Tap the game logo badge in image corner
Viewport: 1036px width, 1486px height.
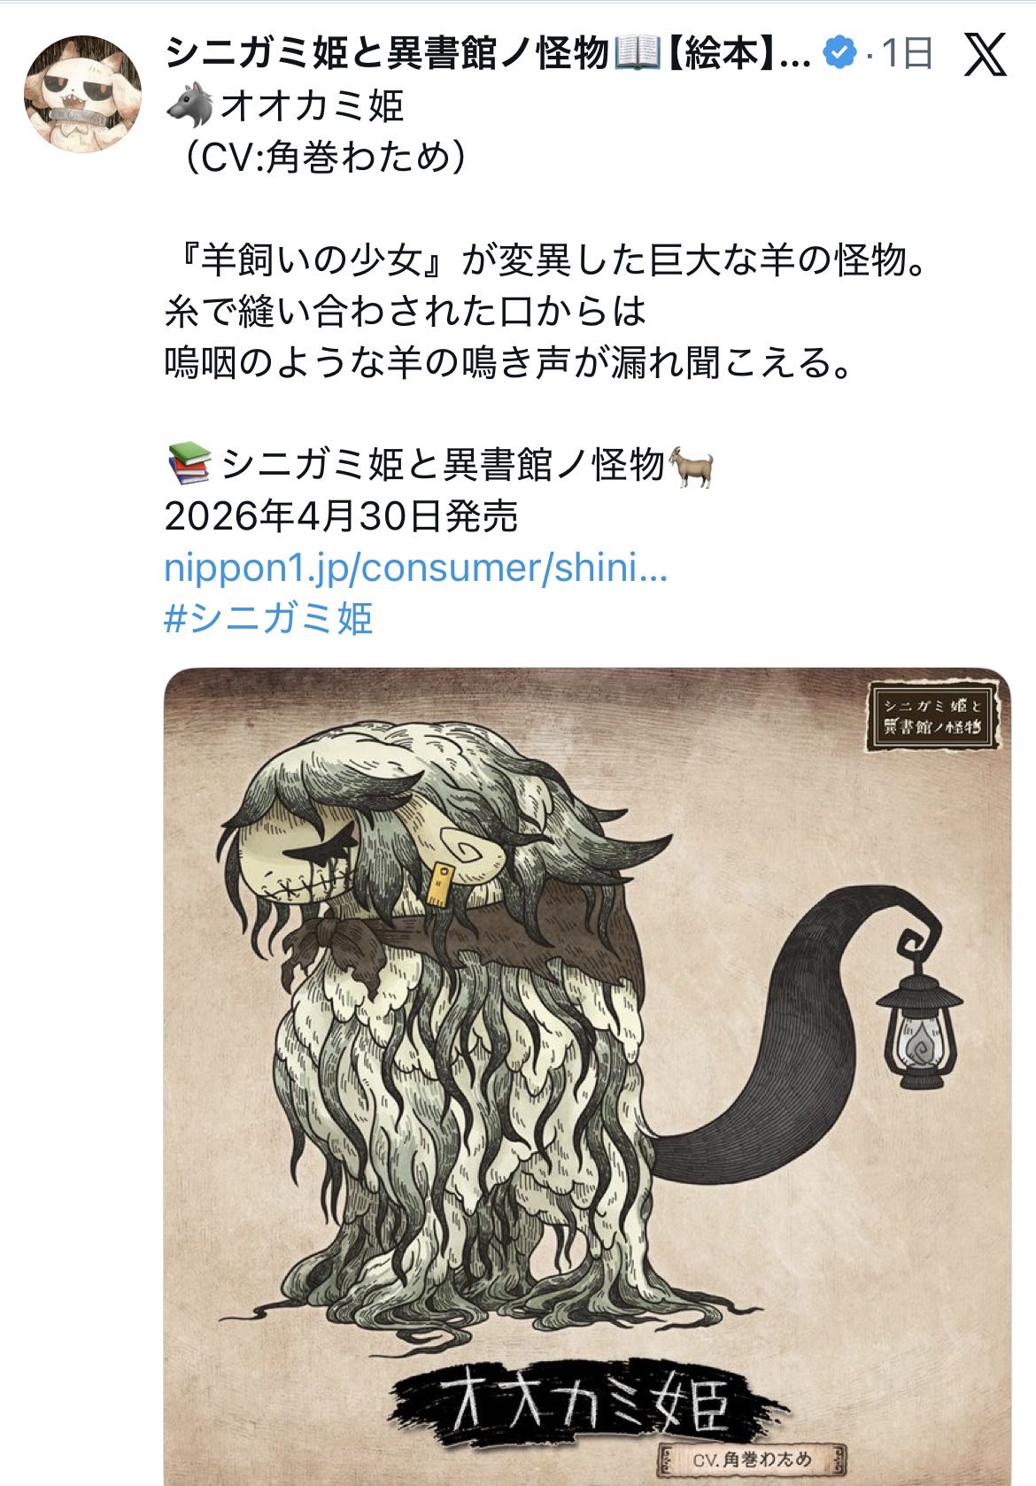point(935,716)
